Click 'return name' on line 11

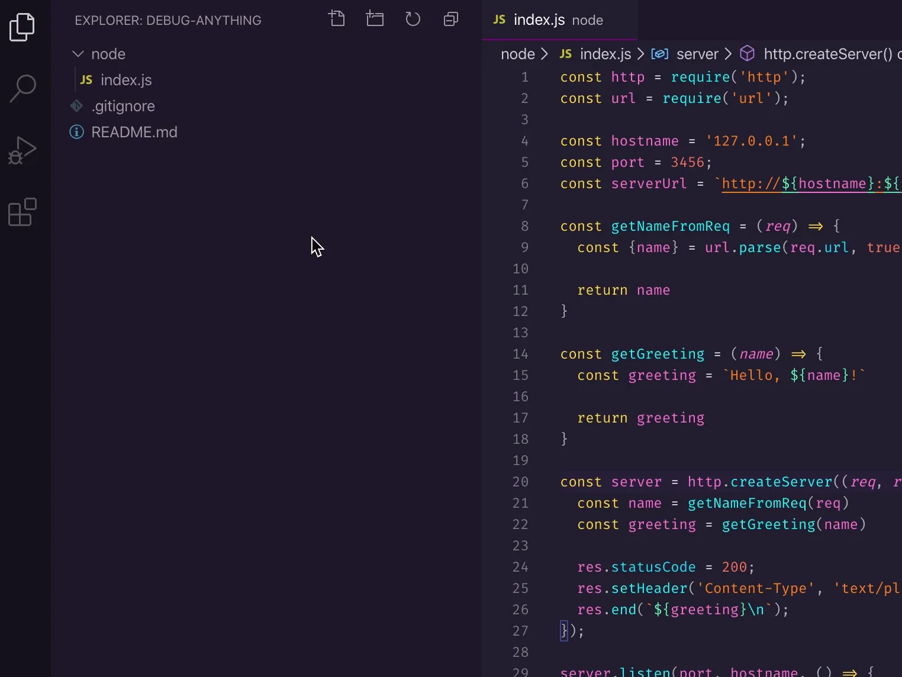(x=624, y=290)
